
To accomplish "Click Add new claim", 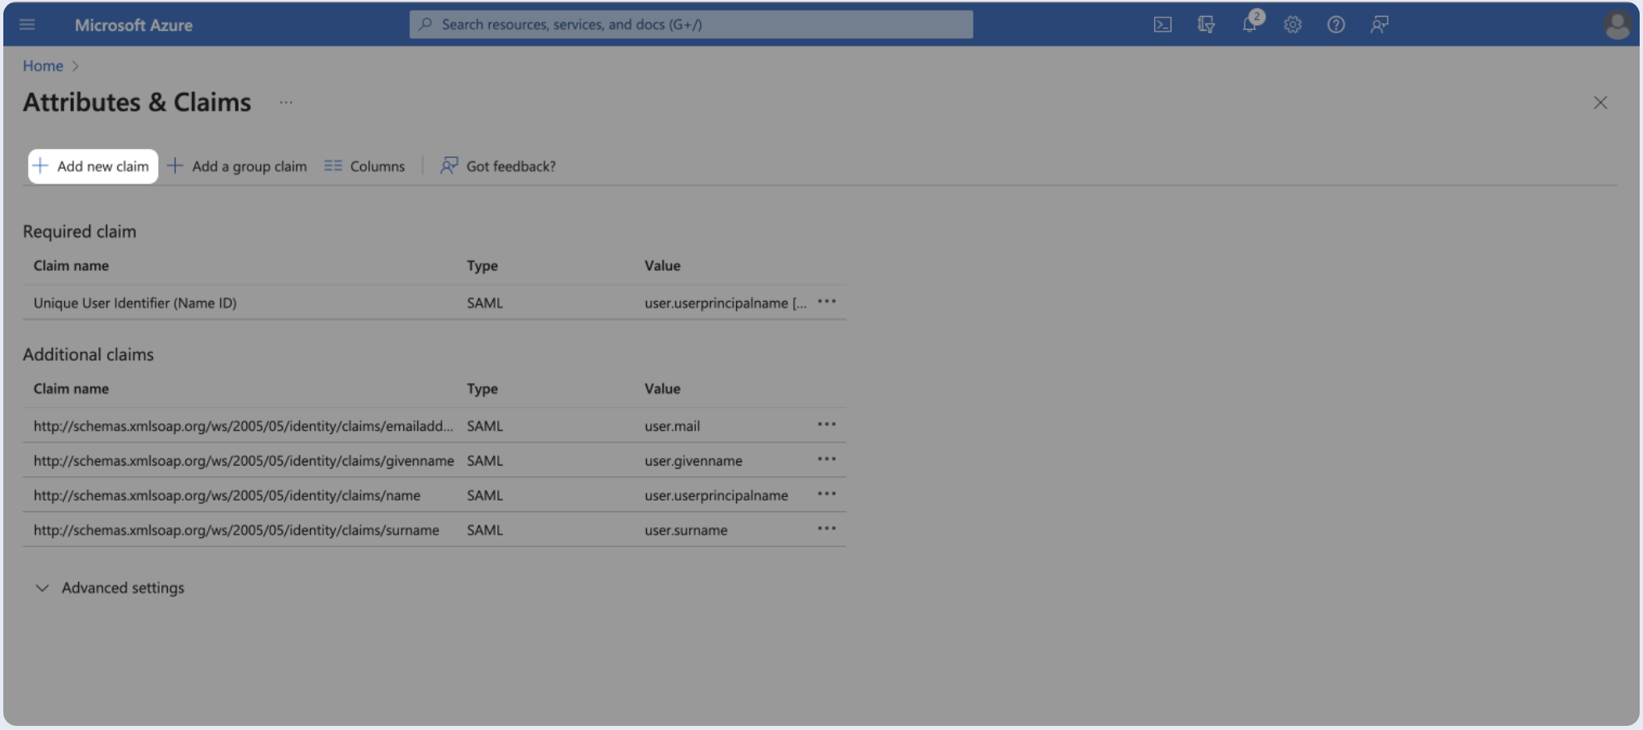I will [92, 166].
